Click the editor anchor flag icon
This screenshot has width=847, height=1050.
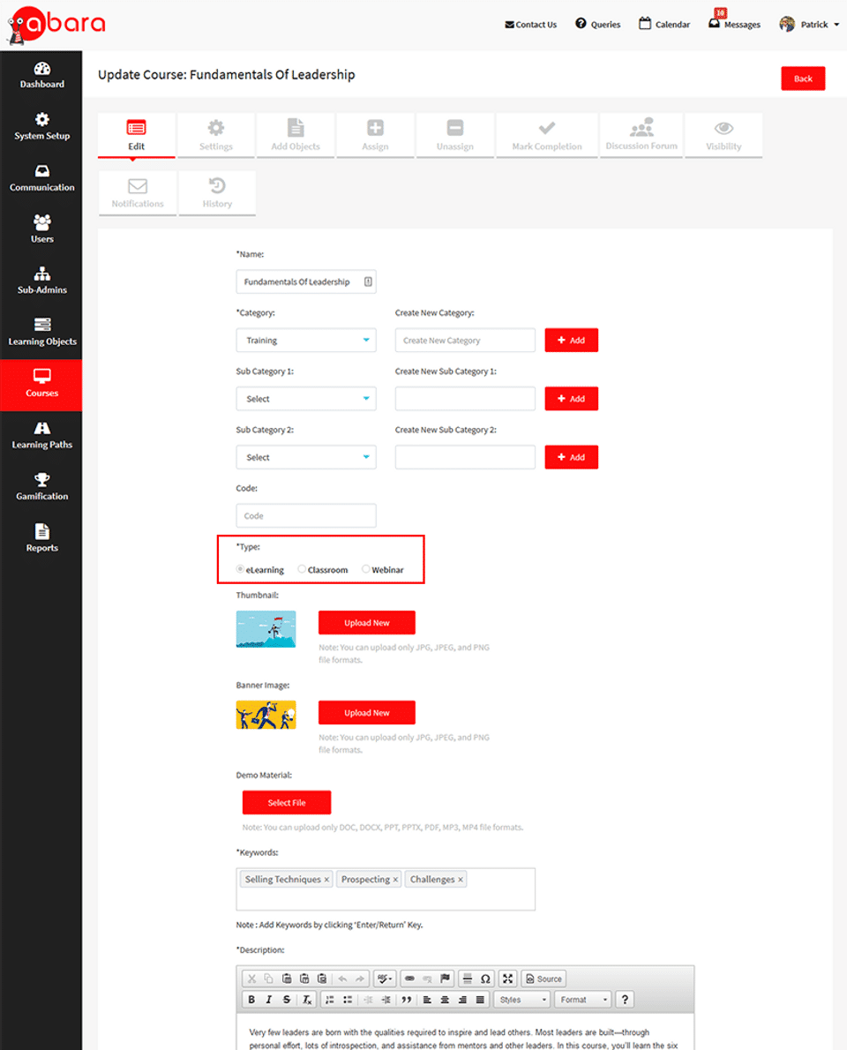(x=445, y=979)
